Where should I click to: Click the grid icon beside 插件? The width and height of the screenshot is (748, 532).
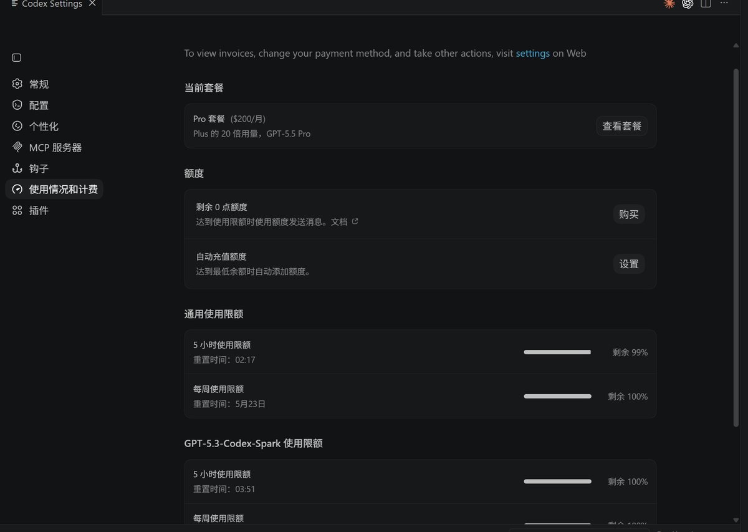point(17,210)
